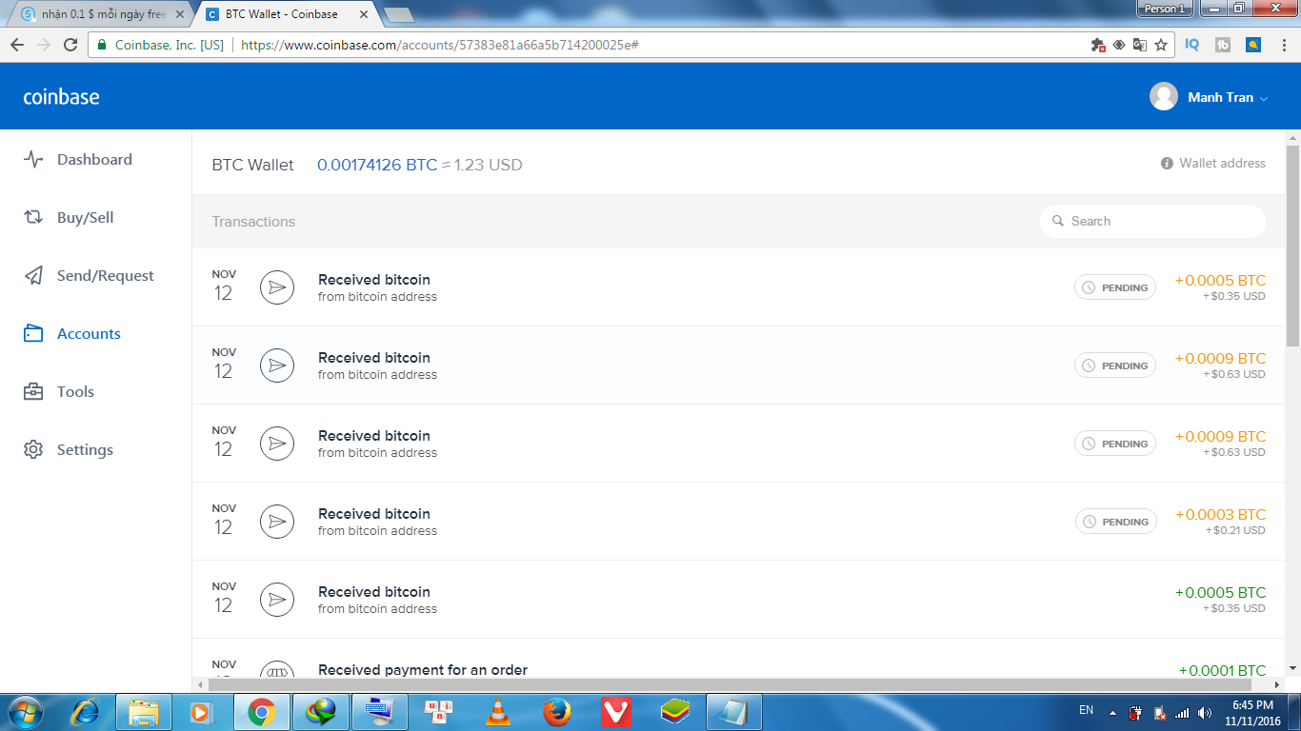Click the EN language indicator
Image resolution: width=1301 pixels, height=731 pixels.
[x=1086, y=710]
